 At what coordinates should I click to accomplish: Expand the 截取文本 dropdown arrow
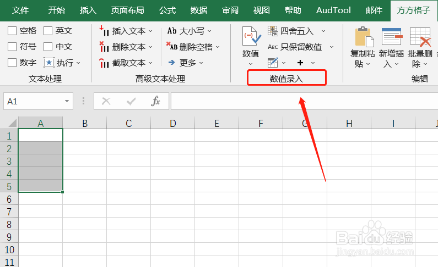150,63
